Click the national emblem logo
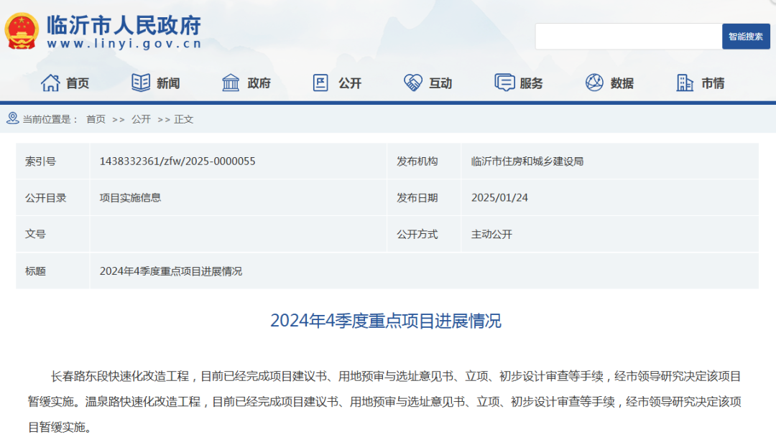Image resolution: width=776 pixels, height=437 pixels. 22,31
